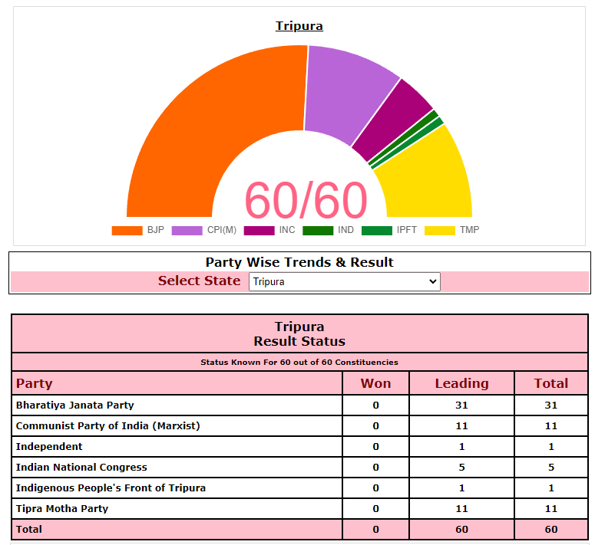Click the CPI(M) legend label
The height and width of the screenshot is (545, 595).
[222, 230]
